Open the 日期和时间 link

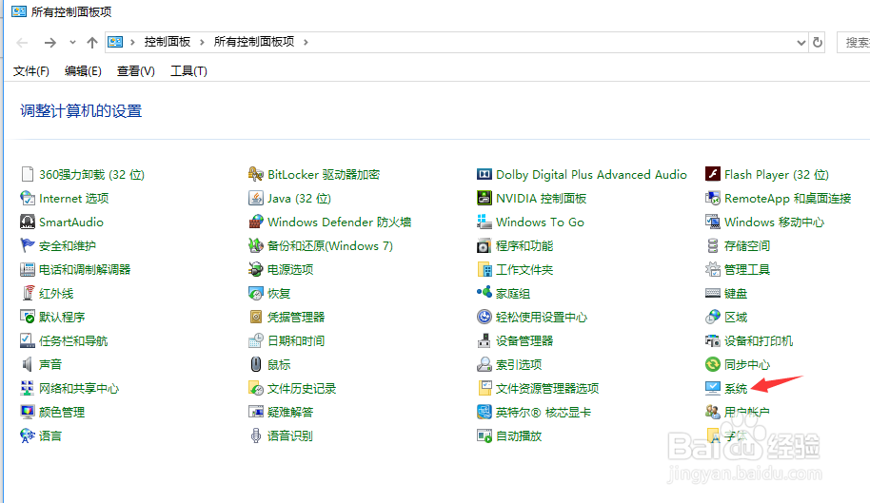[296, 340]
